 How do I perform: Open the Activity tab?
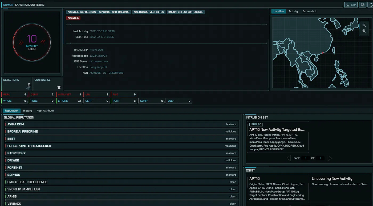[293, 11]
